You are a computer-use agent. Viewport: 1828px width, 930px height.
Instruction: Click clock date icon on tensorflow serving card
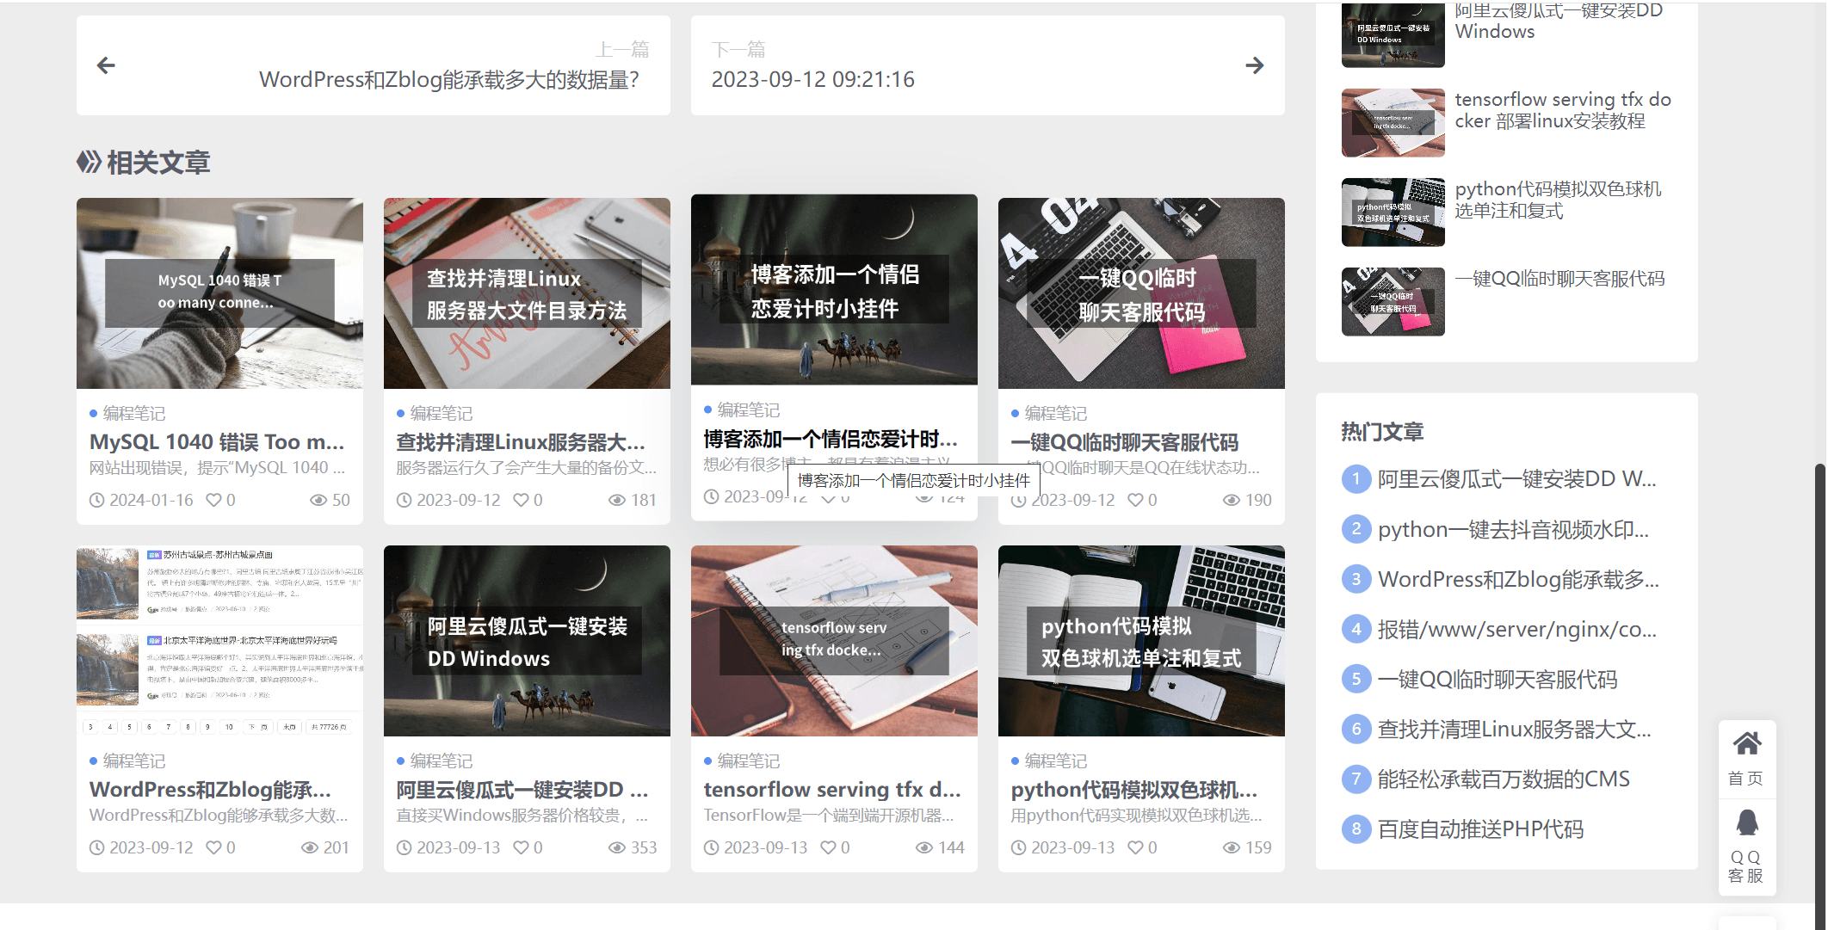tap(711, 847)
